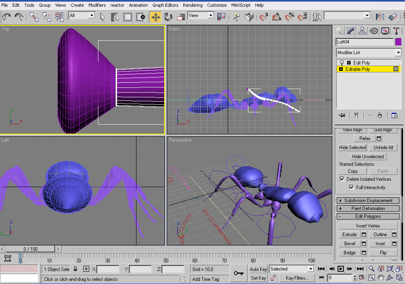The image size is (405, 284).
Task: Open the Utilities hammer panel tab
Action: pyautogui.click(x=397, y=31)
